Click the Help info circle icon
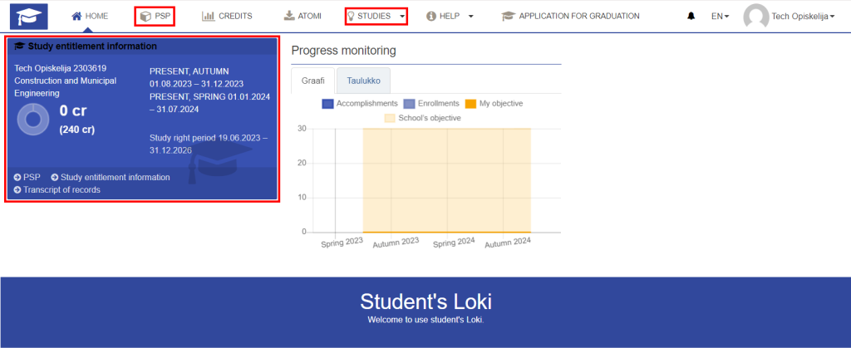851x348 pixels. [431, 17]
